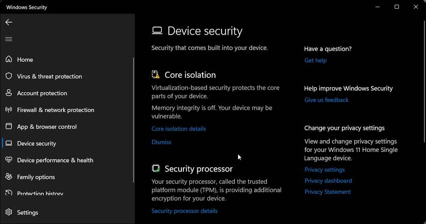Expand the hamburger navigation menu
Screen dimensions: 426x224
[x=9, y=39]
